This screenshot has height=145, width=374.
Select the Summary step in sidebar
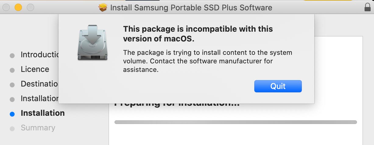coord(38,128)
